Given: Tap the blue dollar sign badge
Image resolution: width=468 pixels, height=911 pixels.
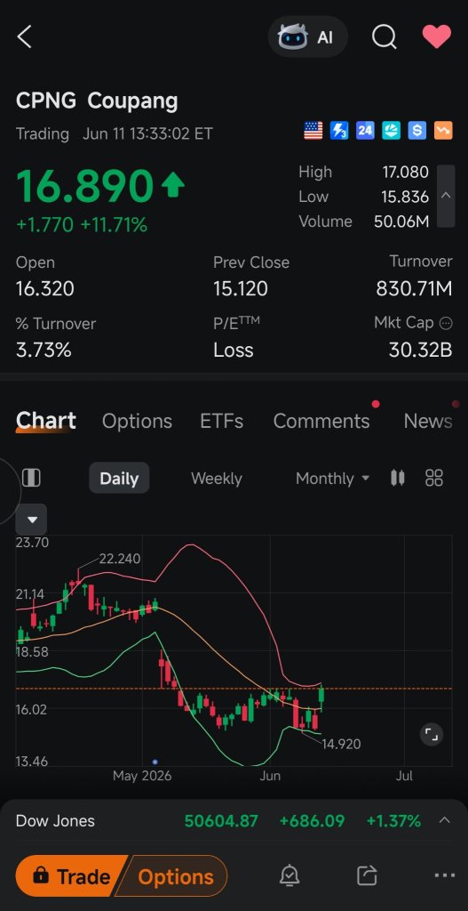Looking at the screenshot, I should point(417,131).
